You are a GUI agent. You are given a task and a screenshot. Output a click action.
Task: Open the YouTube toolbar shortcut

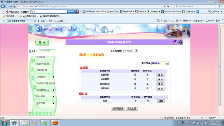[x=112, y=12]
